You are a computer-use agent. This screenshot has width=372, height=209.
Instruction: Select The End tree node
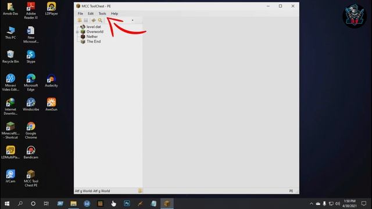tap(94, 41)
